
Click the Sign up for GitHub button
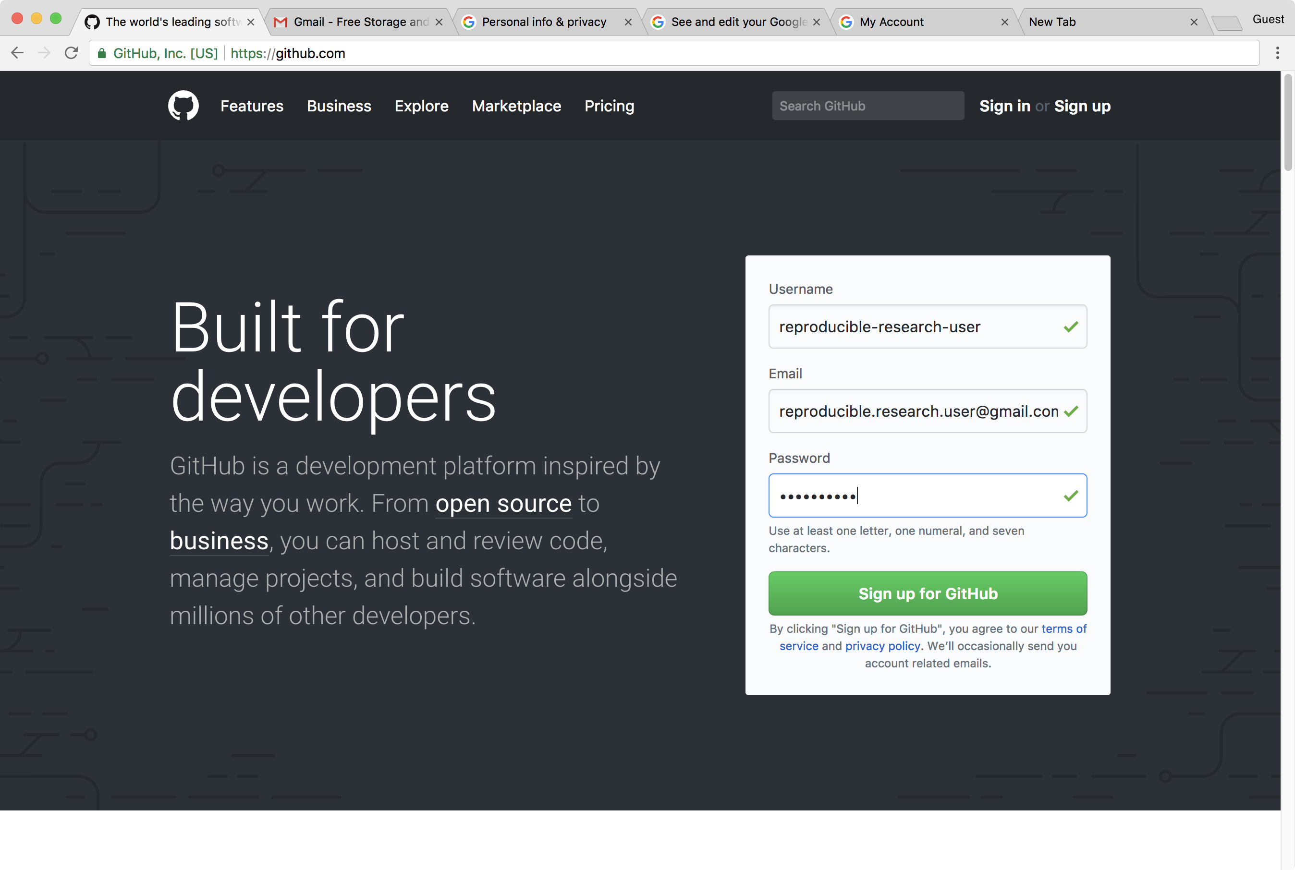tap(928, 592)
